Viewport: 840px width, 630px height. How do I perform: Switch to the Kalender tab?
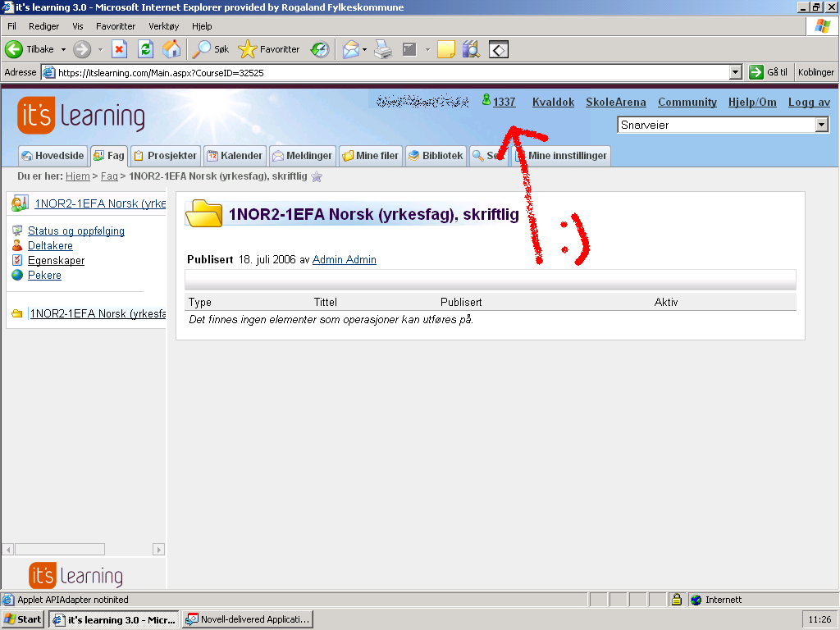[235, 156]
